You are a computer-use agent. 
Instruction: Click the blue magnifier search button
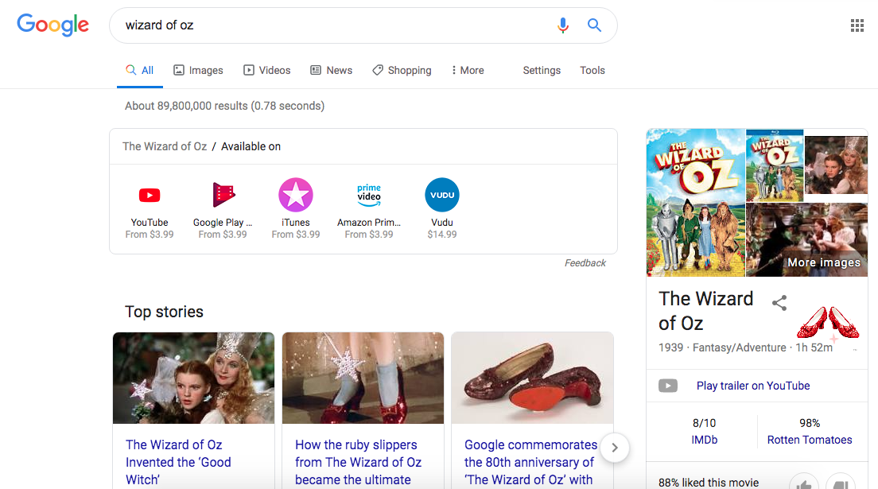point(594,25)
